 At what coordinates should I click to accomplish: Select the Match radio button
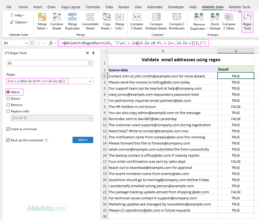(8, 92)
